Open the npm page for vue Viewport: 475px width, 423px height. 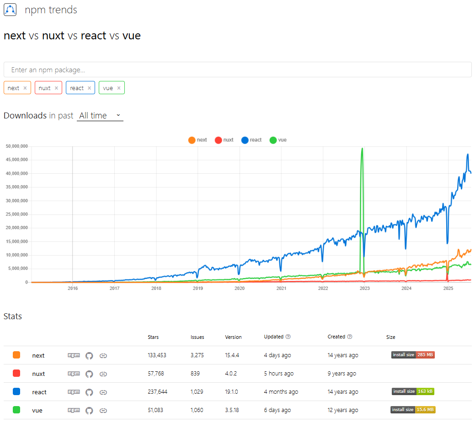[x=73, y=410]
